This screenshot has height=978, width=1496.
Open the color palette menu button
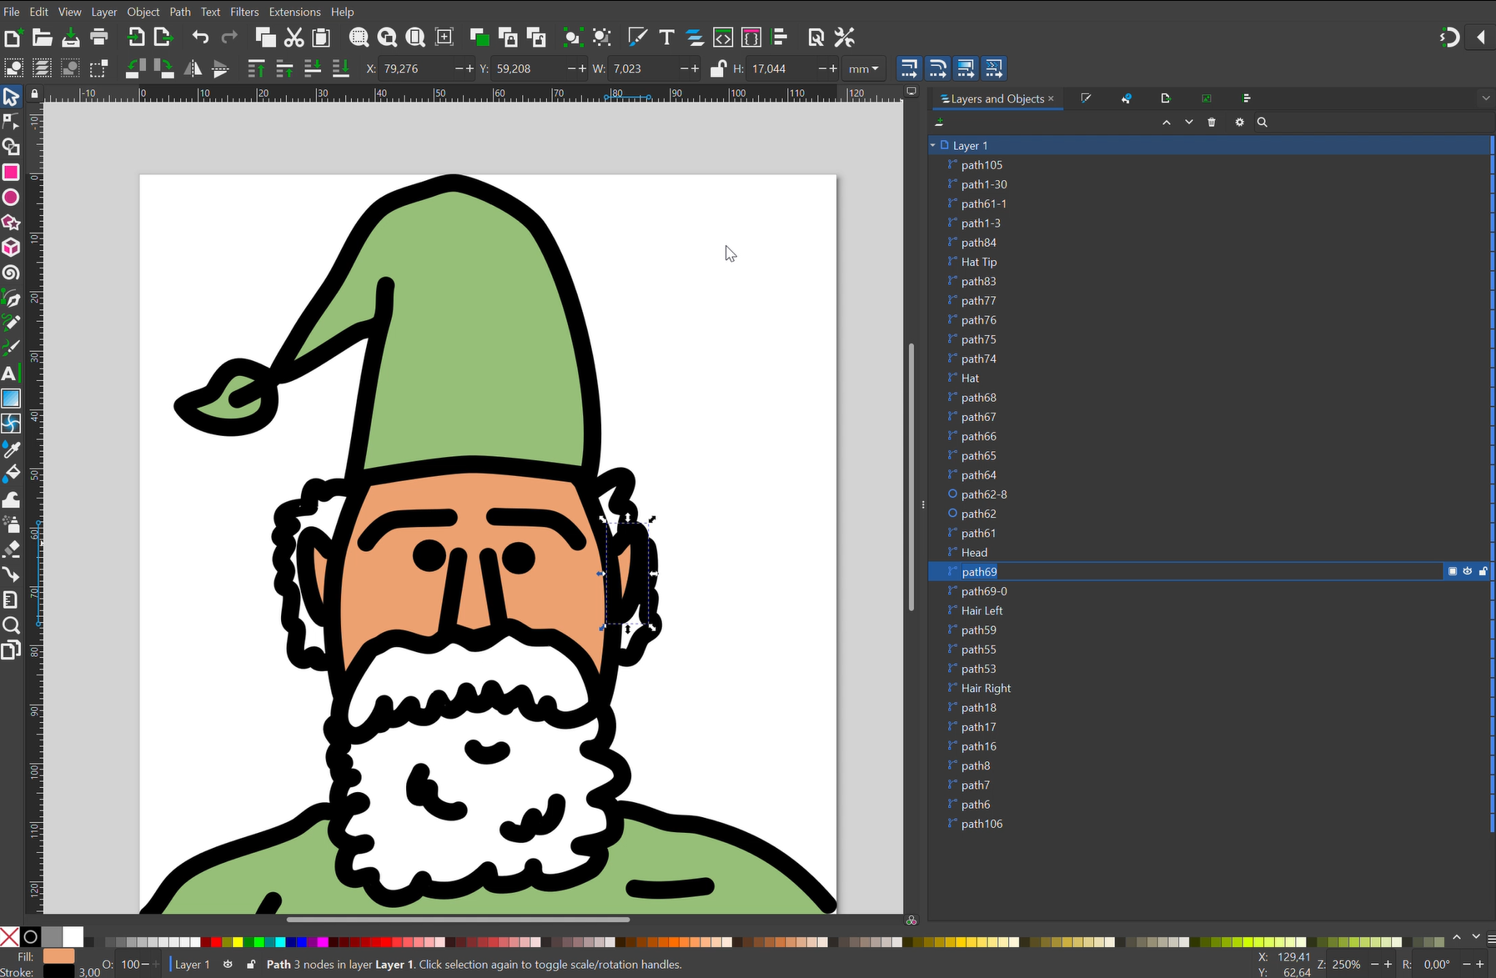tap(1490, 940)
